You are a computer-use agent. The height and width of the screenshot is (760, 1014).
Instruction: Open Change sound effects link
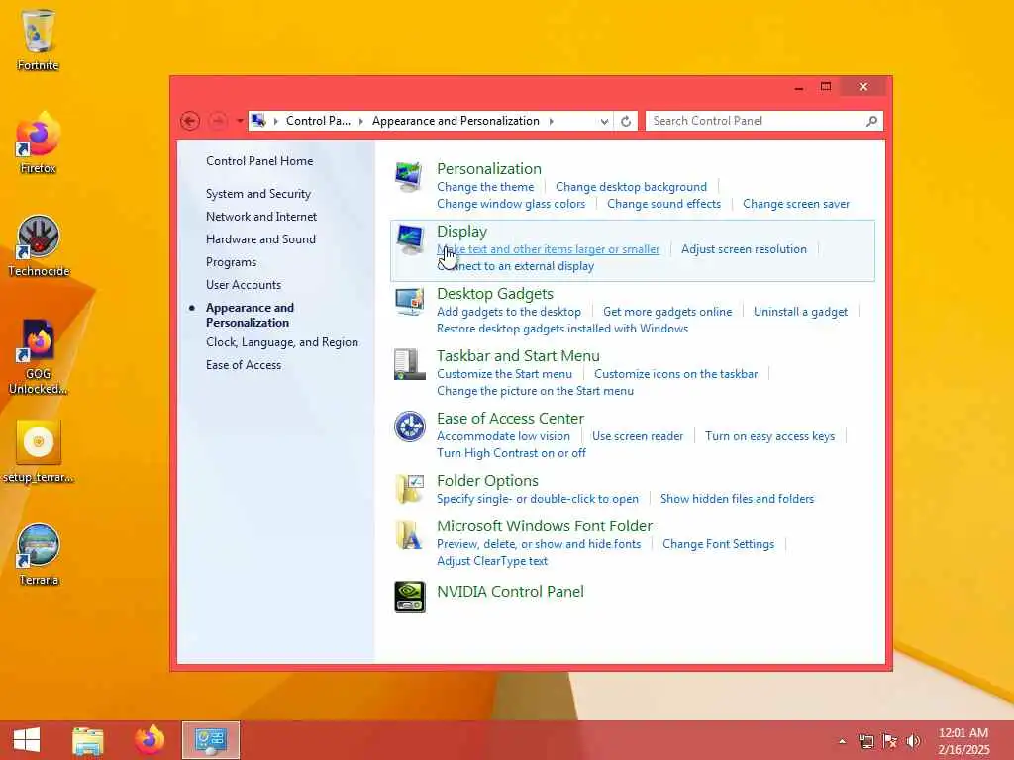(x=663, y=204)
